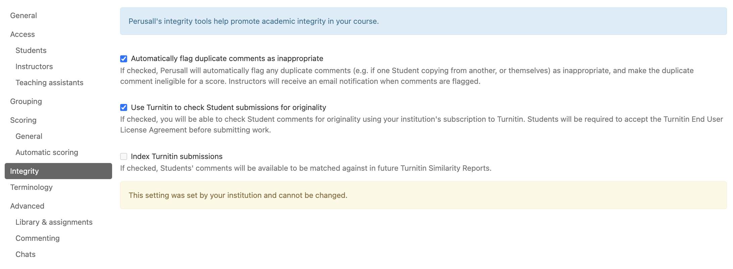
Task: Select the Students subsection
Action: [31, 50]
